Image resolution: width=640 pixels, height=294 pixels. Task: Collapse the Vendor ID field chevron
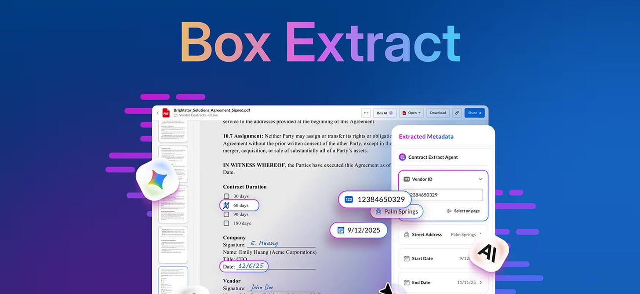pyautogui.click(x=480, y=179)
